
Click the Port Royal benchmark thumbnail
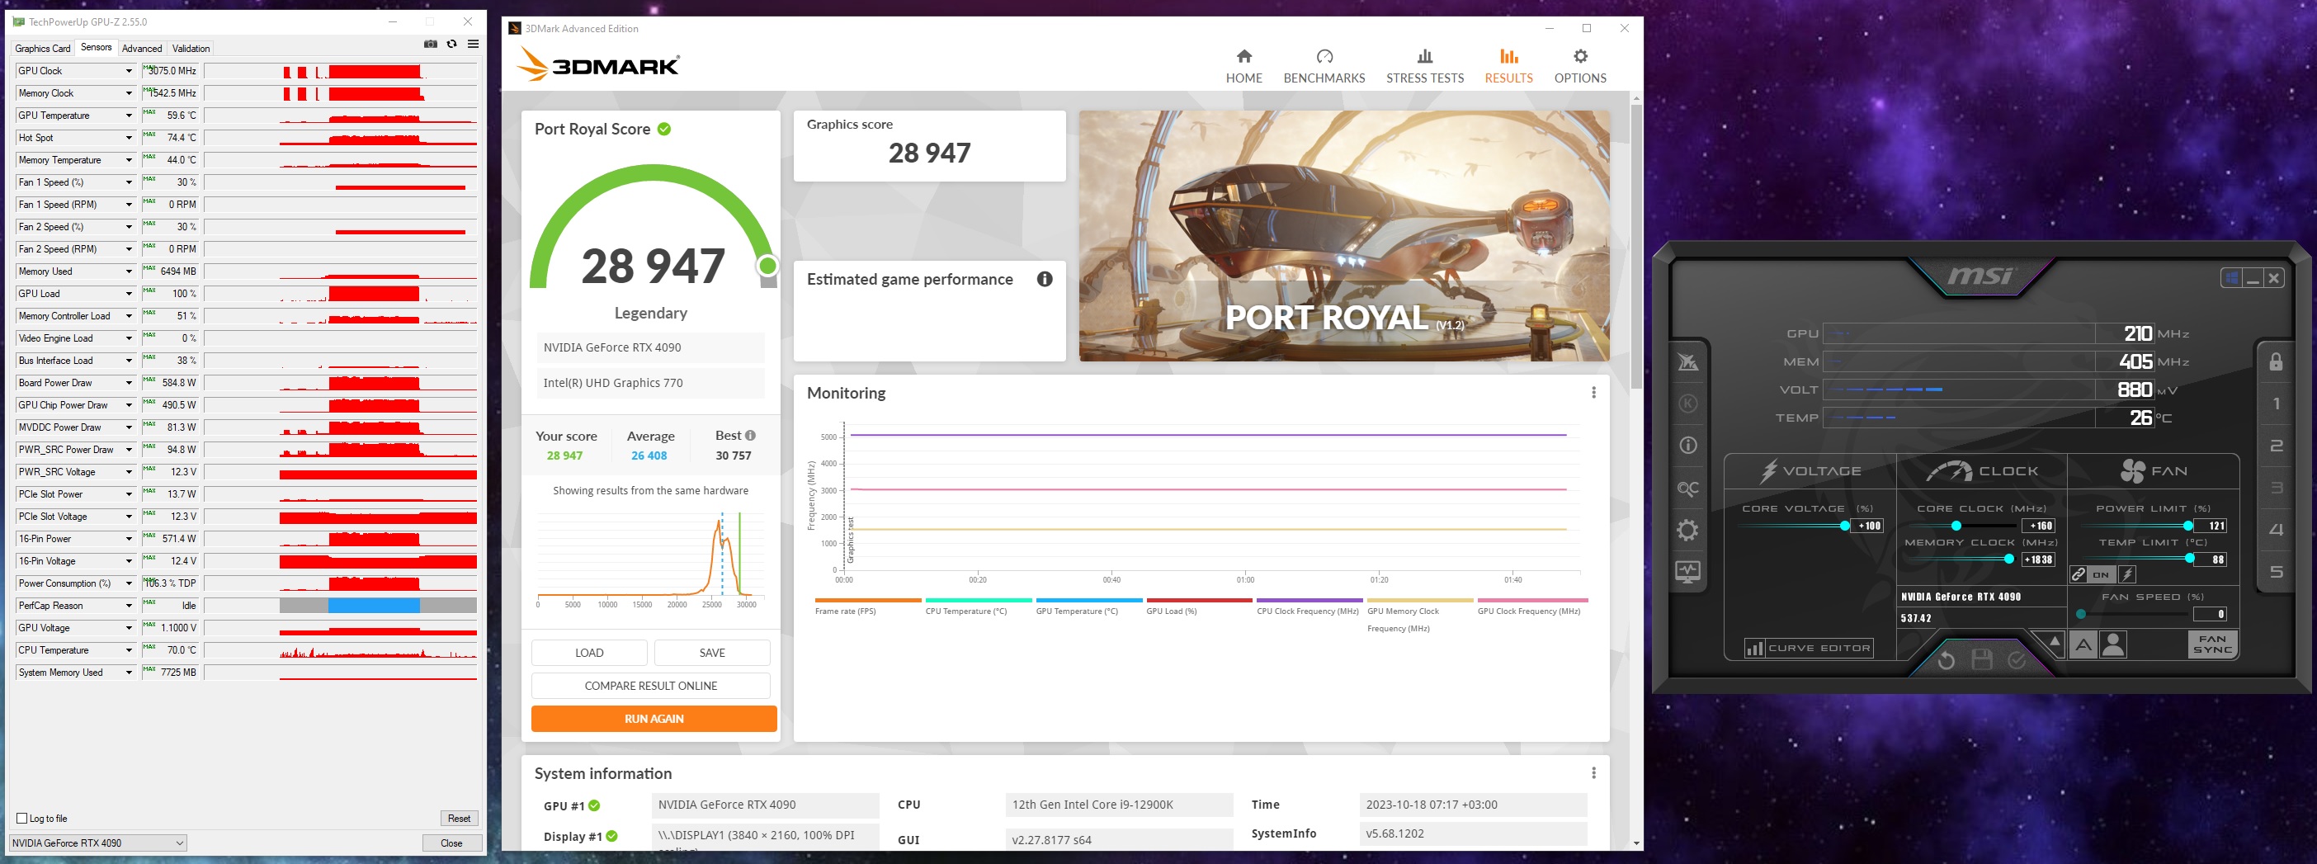1344,236
